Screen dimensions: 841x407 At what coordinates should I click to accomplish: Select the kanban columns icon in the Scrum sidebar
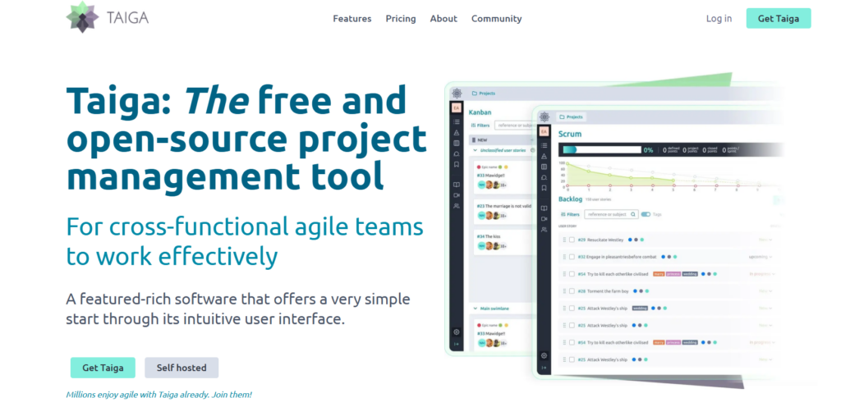pyautogui.click(x=544, y=167)
